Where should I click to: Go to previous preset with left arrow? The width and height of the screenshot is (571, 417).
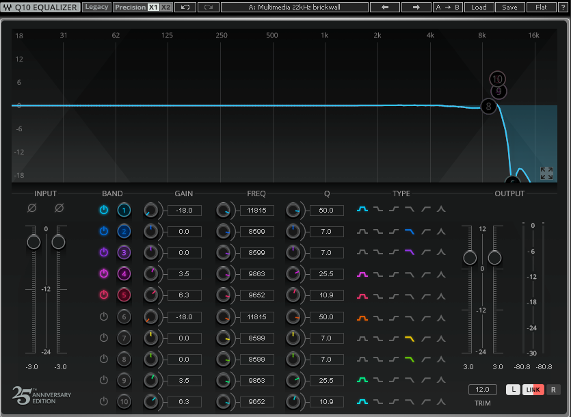(385, 7)
